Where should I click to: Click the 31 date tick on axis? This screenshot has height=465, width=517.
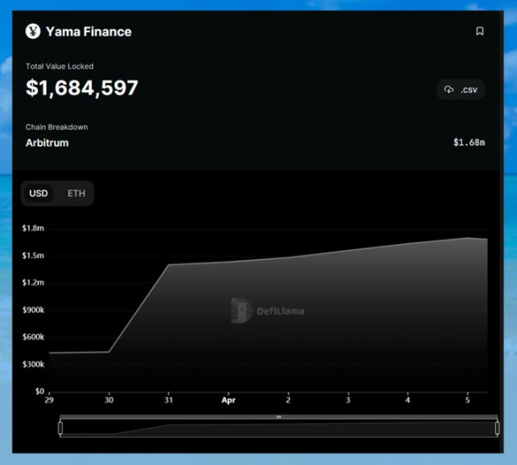[x=168, y=401]
